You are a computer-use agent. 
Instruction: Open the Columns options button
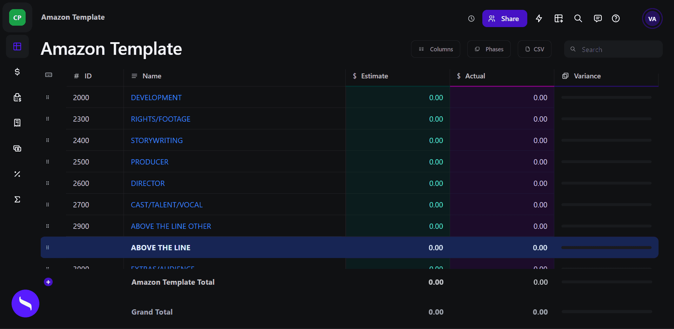(x=435, y=49)
